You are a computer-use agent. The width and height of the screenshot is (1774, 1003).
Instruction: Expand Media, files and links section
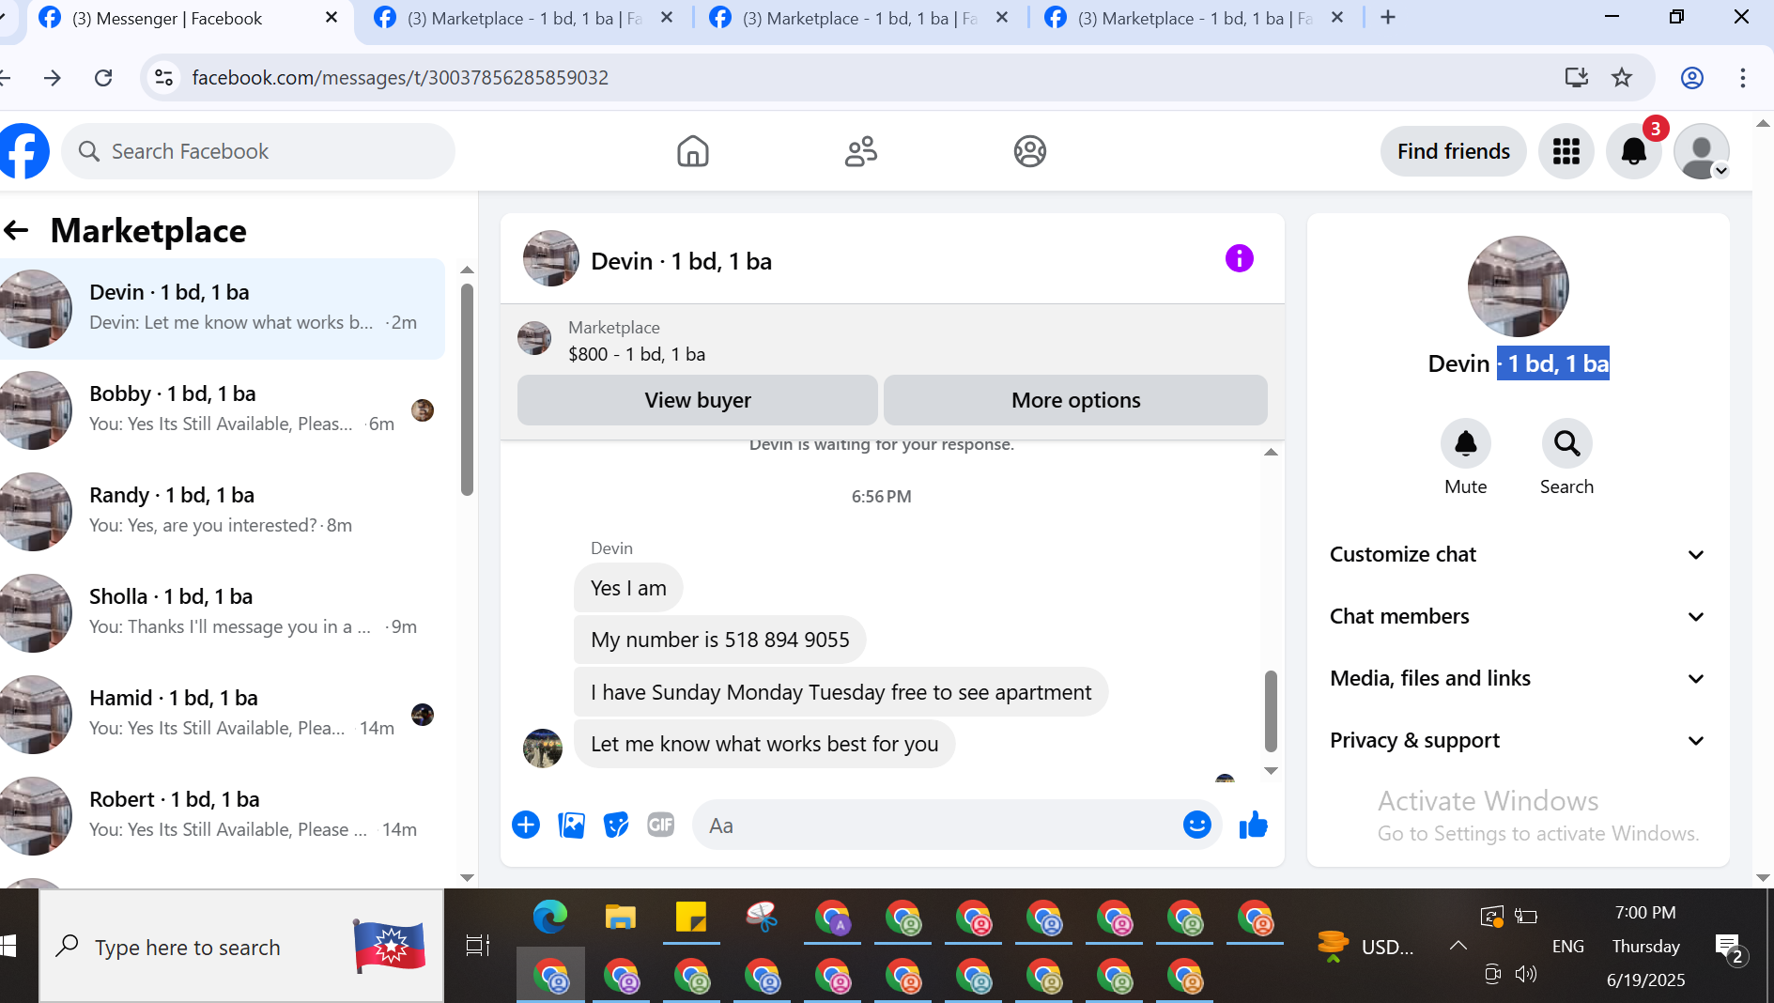pyautogui.click(x=1518, y=678)
